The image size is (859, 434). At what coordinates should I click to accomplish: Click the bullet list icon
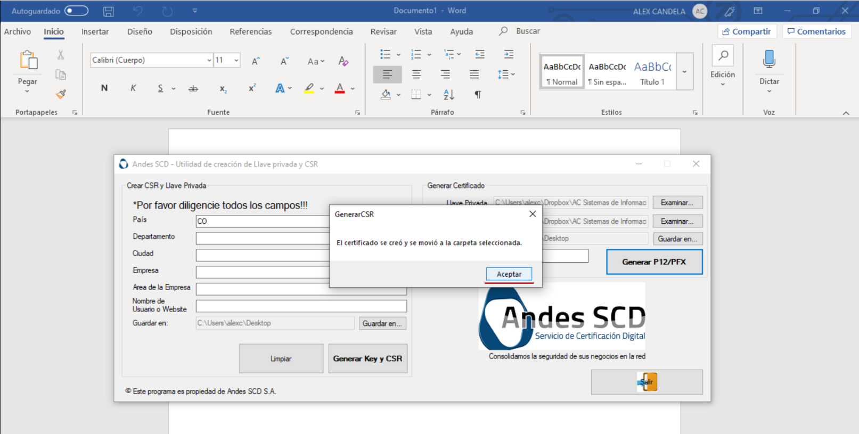click(385, 54)
